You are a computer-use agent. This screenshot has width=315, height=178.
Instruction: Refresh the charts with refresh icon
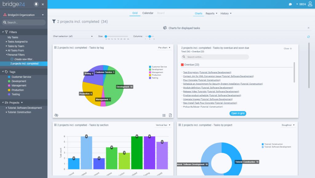tap(308, 37)
